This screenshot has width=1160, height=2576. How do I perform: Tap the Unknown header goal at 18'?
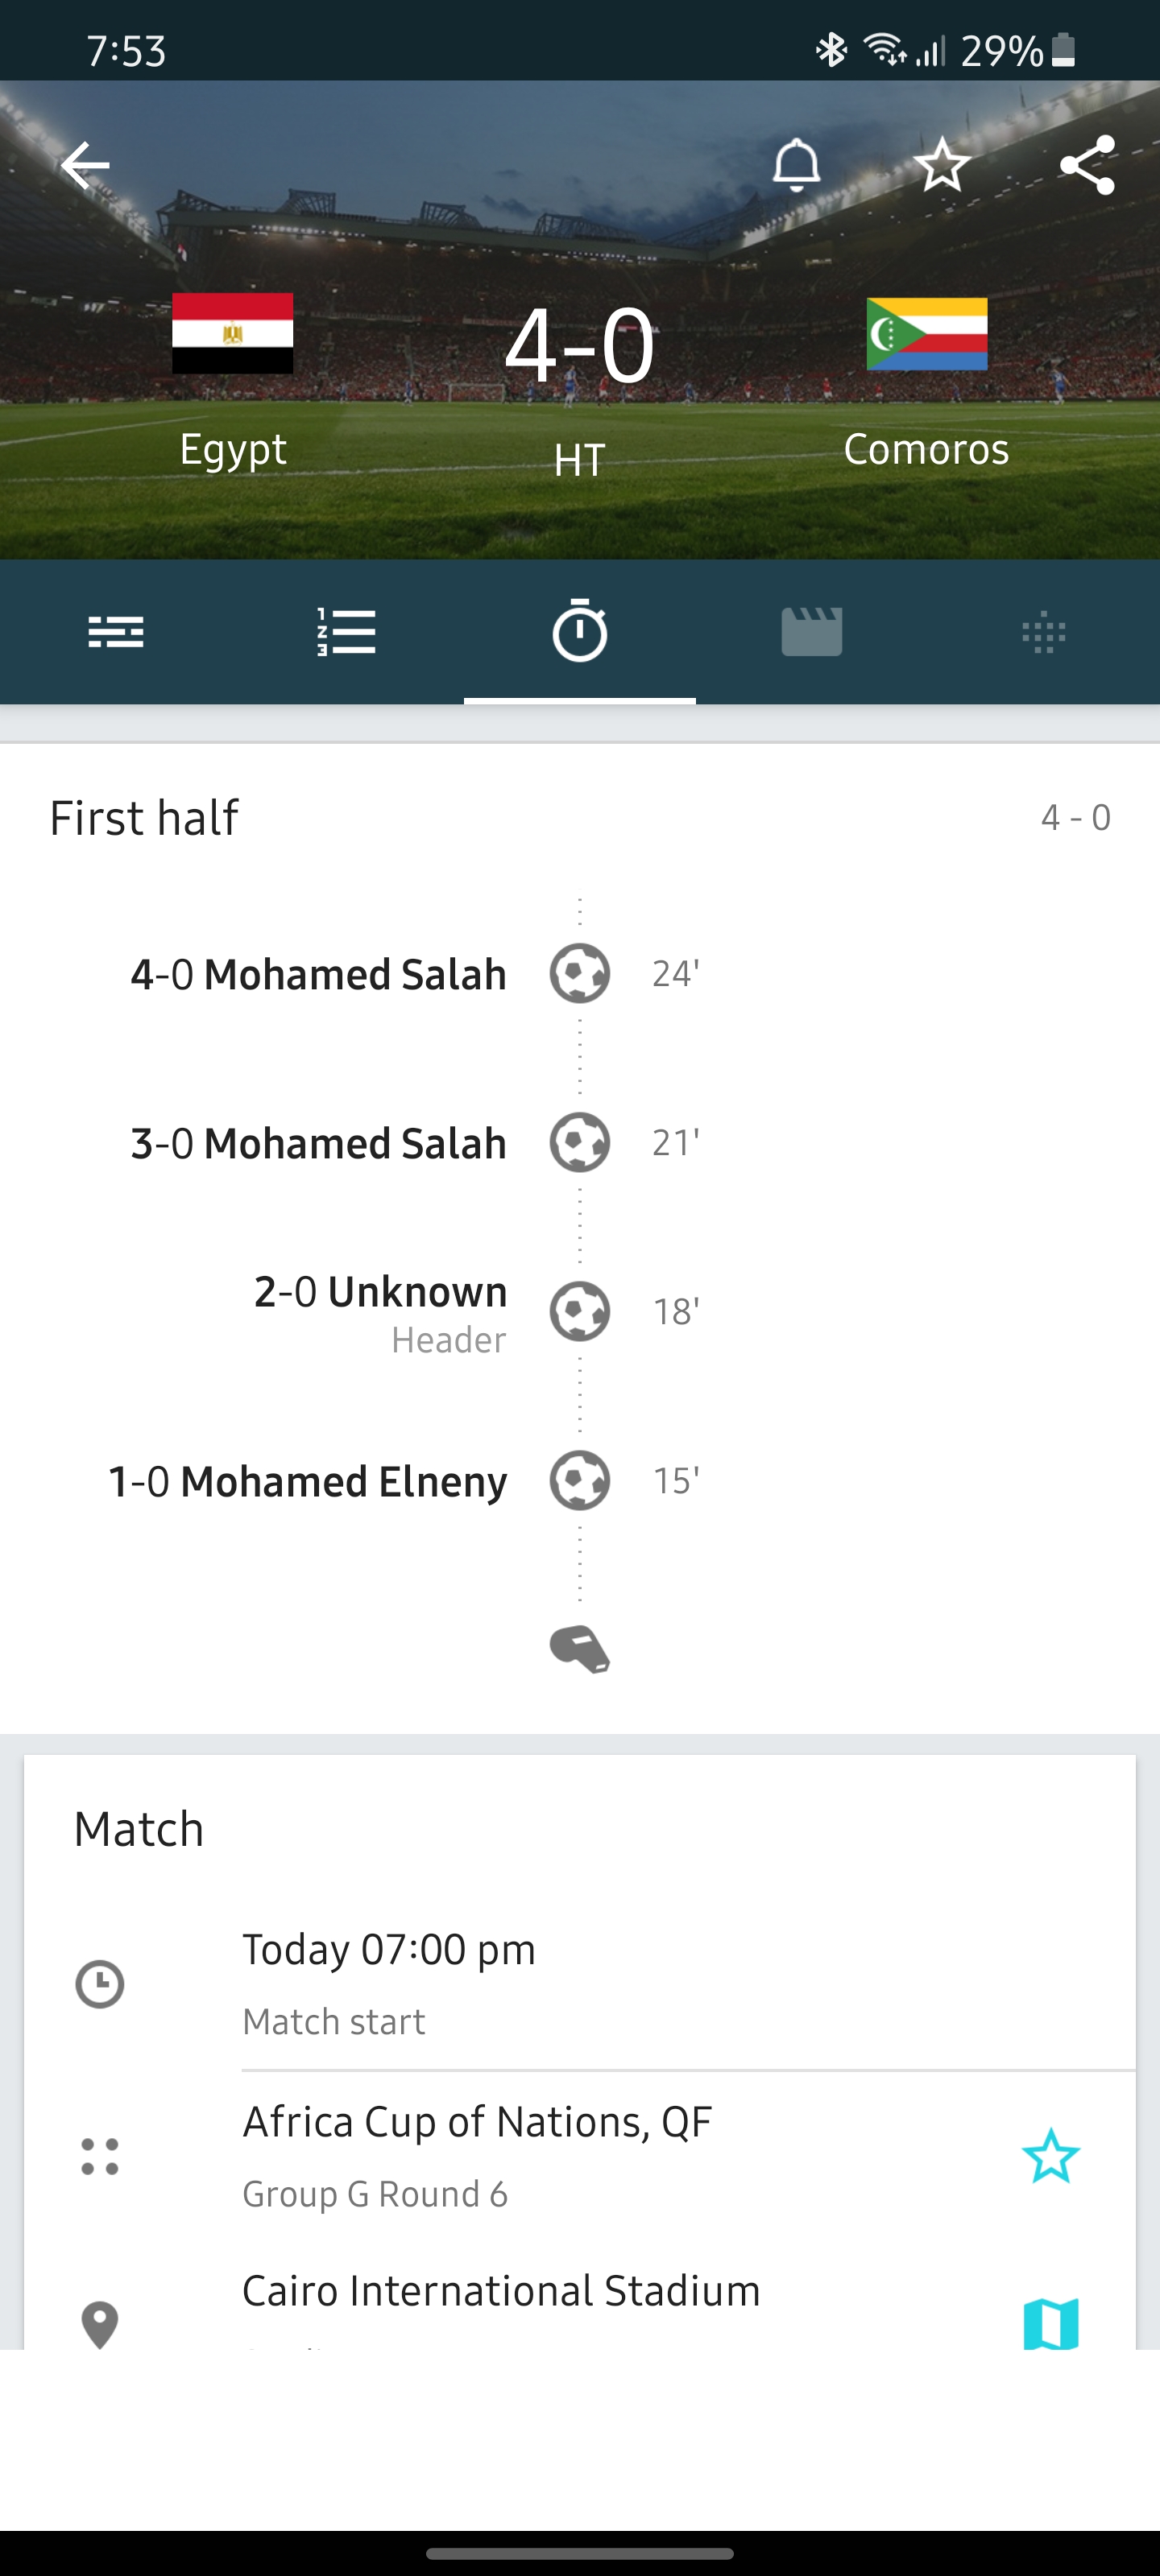(x=380, y=1310)
